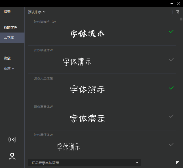
Task: Select the 汉仪尚巍手书W font preview
Action: pos(88,34)
